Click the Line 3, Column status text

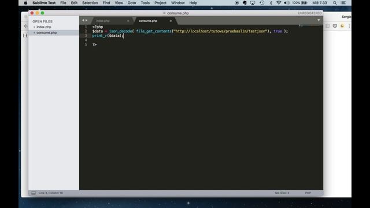50,193
